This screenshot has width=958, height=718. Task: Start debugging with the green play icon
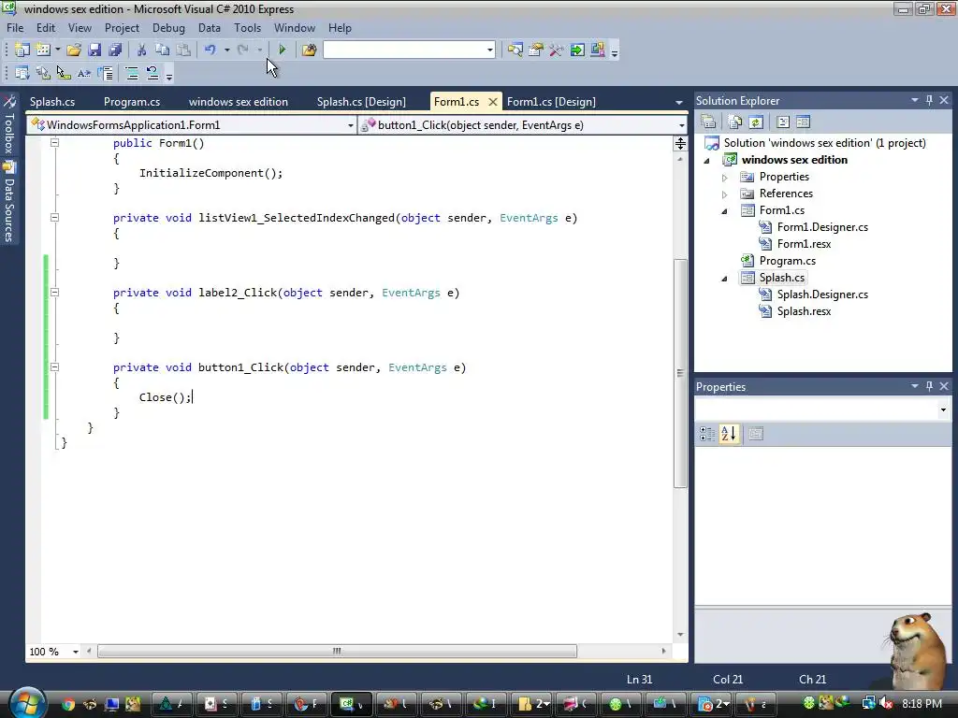[x=282, y=50]
